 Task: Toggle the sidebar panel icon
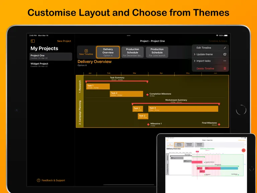click(x=33, y=41)
